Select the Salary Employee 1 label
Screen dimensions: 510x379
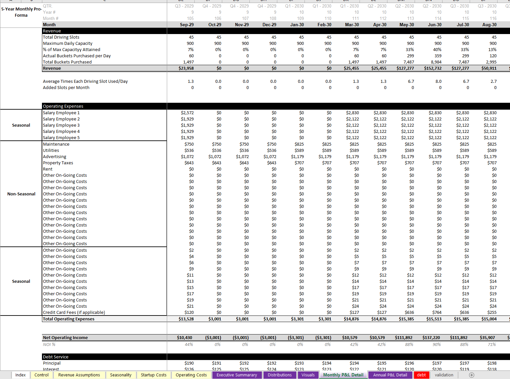click(61, 113)
